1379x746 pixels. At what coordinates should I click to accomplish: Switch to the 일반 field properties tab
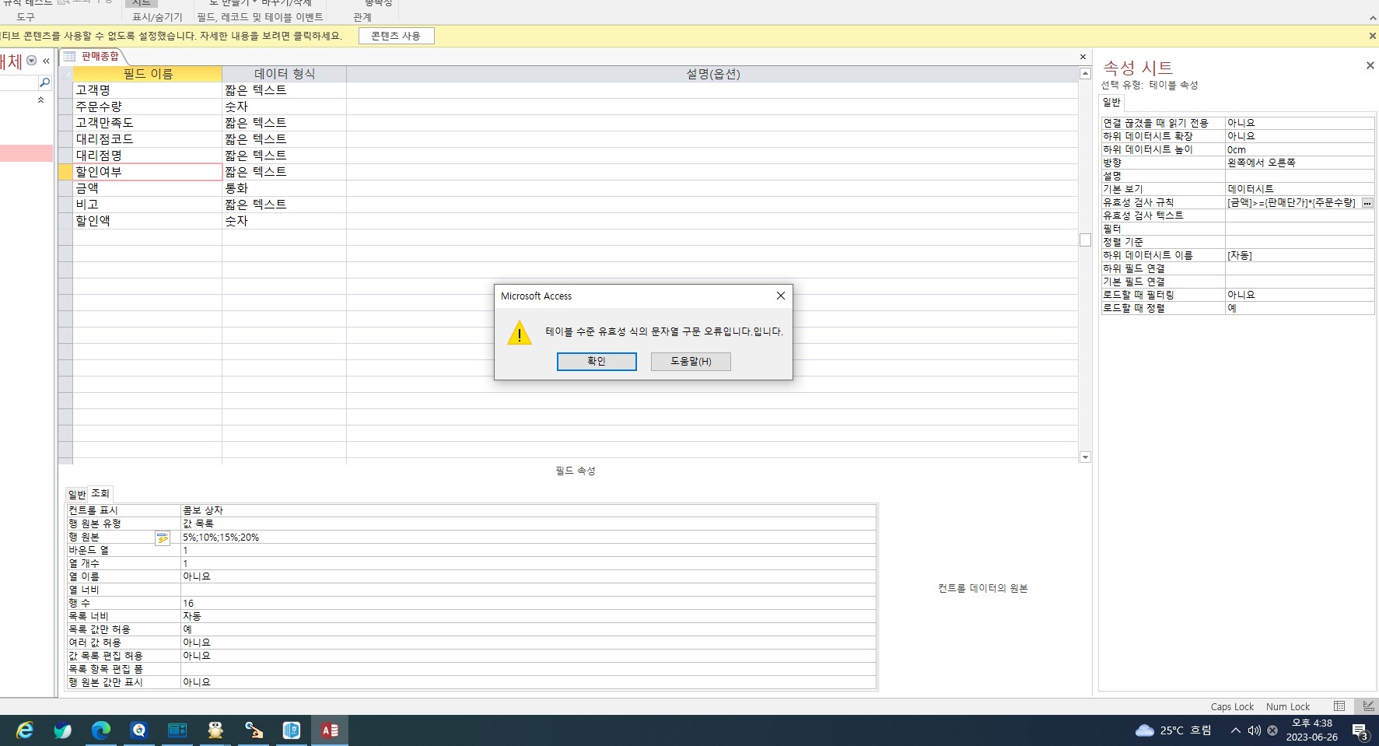coord(77,494)
